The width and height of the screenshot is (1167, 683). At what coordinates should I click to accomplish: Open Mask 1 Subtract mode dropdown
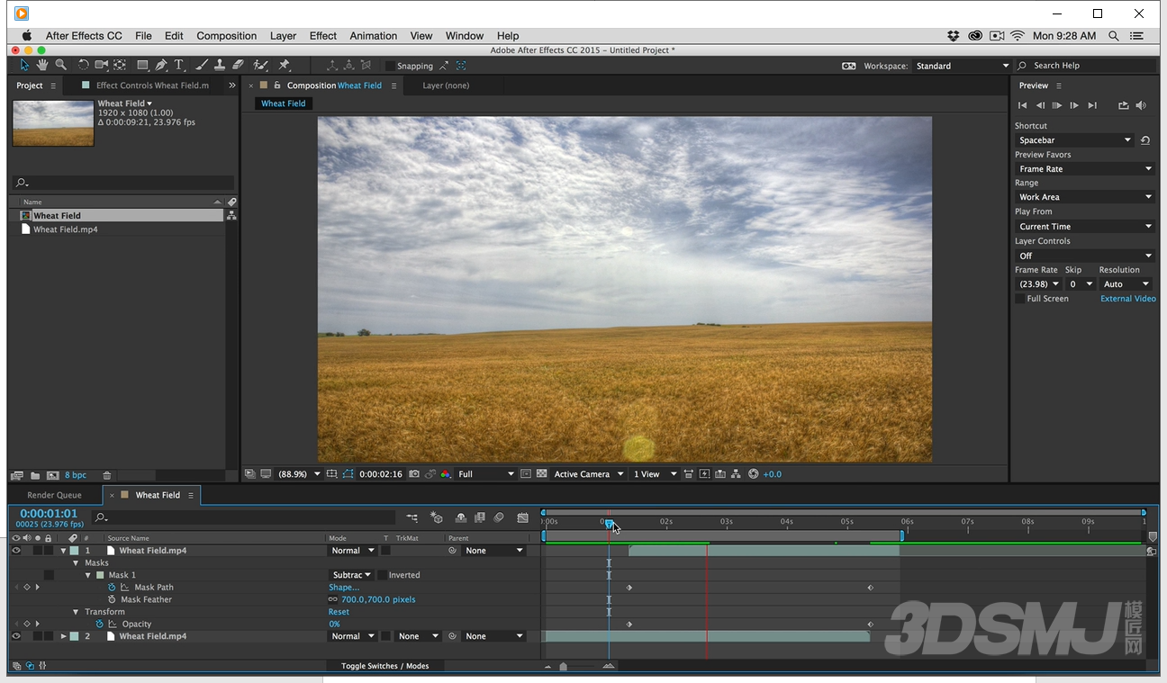coord(352,575)
